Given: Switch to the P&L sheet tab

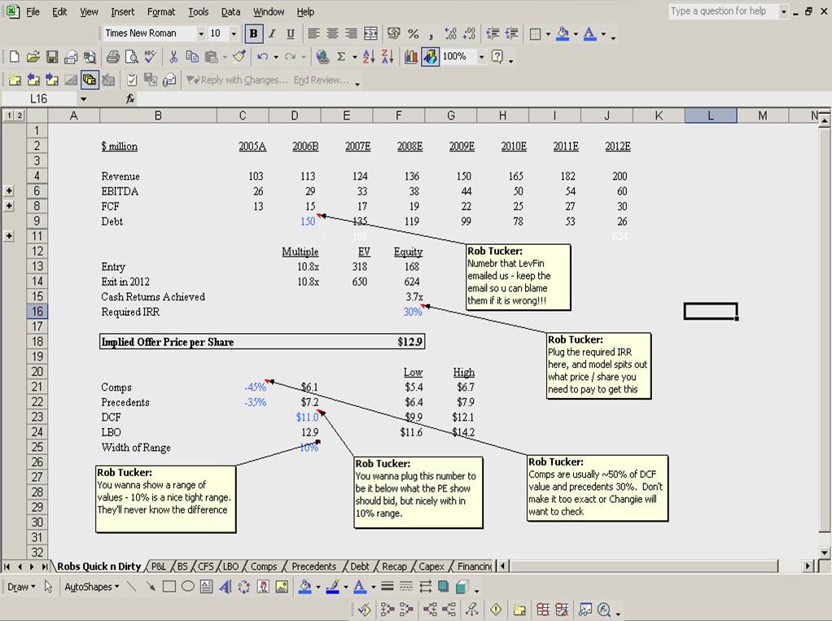Looking at the screenshot, I should 159,566.
